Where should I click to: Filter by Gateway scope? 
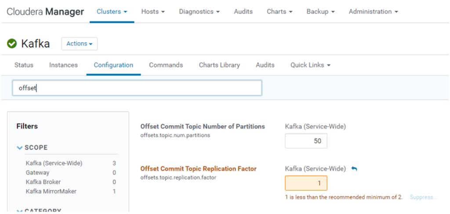[x=37, y=172]
